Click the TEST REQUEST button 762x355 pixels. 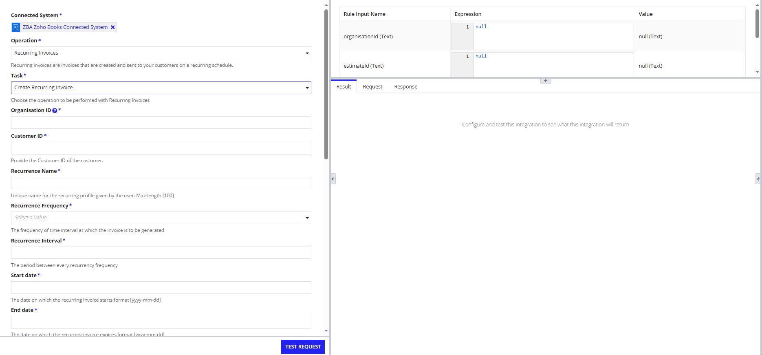coord(303,347)
